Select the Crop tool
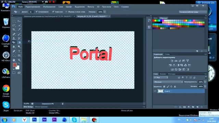The image size is (219, 123). point(14,29)
